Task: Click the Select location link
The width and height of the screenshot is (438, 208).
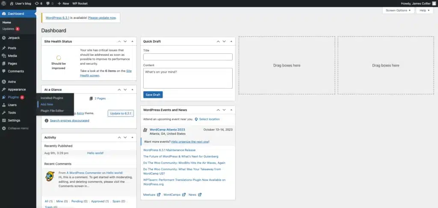Action: click(x=210, y=119)
